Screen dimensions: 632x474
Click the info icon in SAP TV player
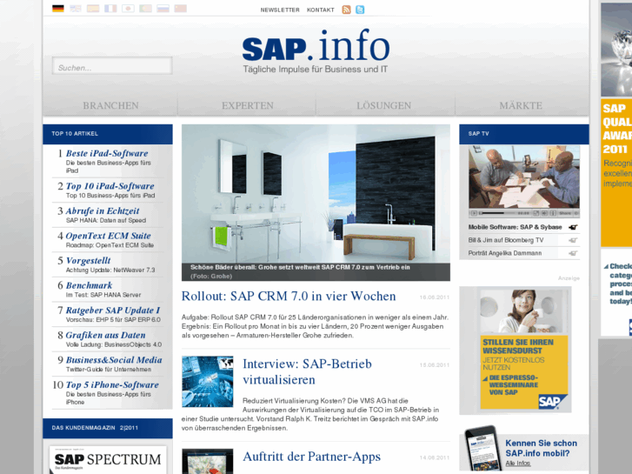click(553, 213)
